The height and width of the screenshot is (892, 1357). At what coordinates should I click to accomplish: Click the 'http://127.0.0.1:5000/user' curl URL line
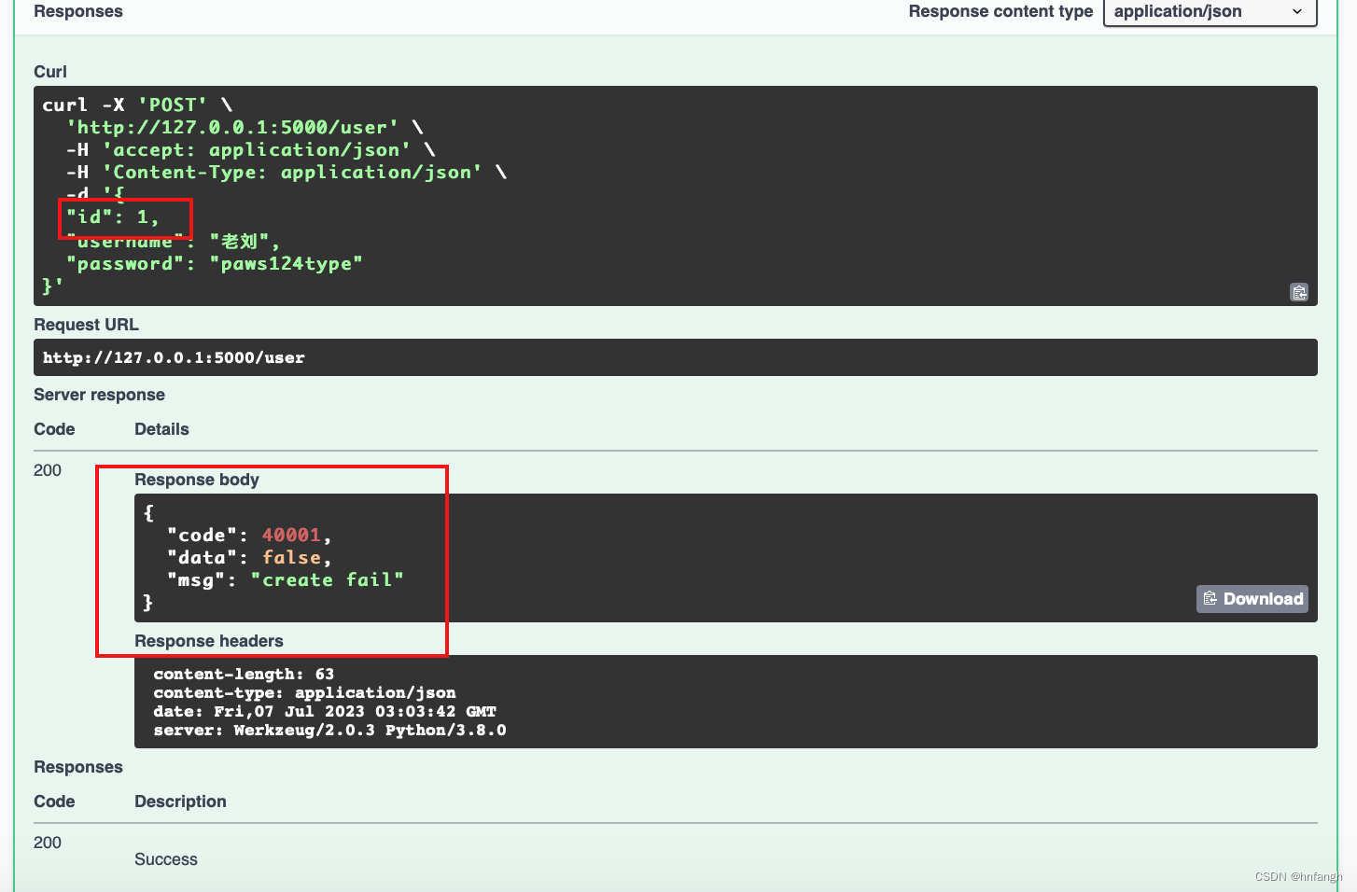click(x=245, y=127)
